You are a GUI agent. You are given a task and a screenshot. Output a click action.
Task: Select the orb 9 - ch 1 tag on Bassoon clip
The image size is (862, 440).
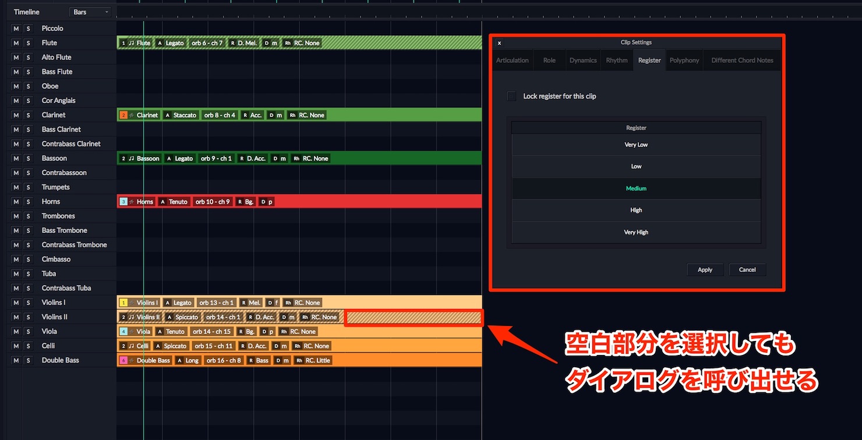click(216, 158)
